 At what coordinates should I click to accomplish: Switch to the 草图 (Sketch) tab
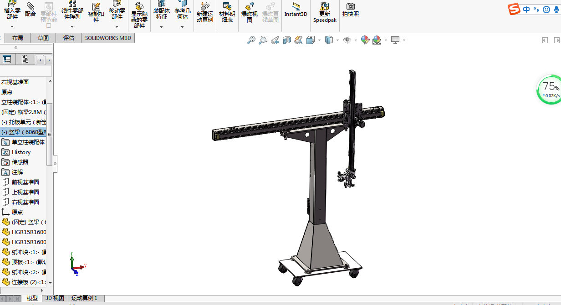pos(43,38)
